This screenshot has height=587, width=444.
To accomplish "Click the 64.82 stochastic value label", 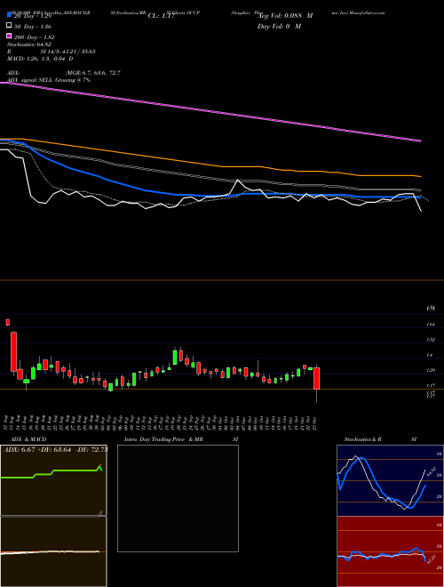I will click(431, 470).
